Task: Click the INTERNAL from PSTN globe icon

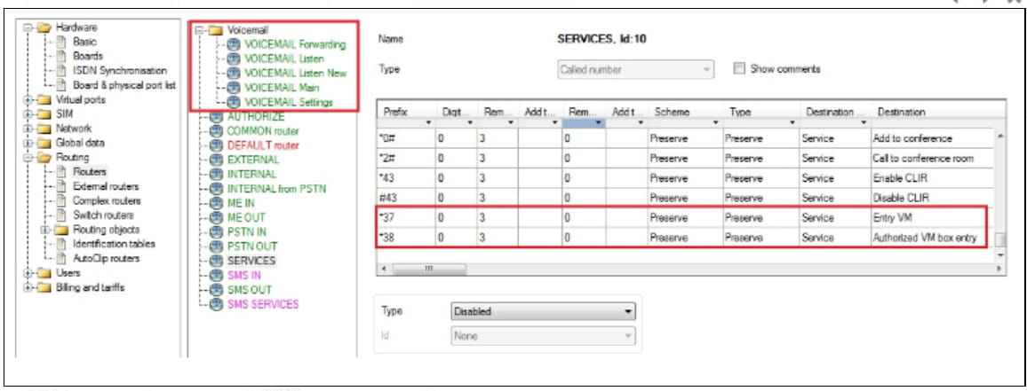Action: tap(217, 188)
